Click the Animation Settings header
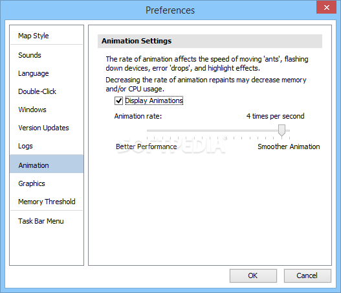This screenshot has height=293, width=341. [210, 41]
